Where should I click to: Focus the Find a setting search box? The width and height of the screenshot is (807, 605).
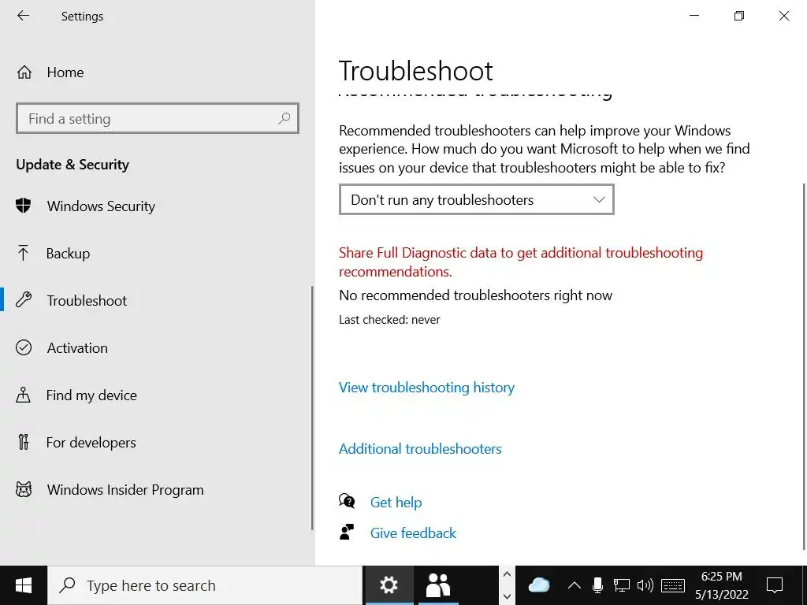click(158, 118)
